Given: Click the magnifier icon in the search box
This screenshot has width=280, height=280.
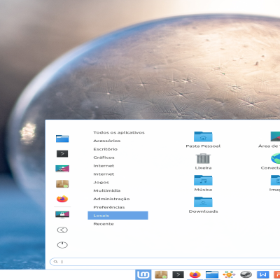Looking at the screenshot, I should [x=55, y=262].
